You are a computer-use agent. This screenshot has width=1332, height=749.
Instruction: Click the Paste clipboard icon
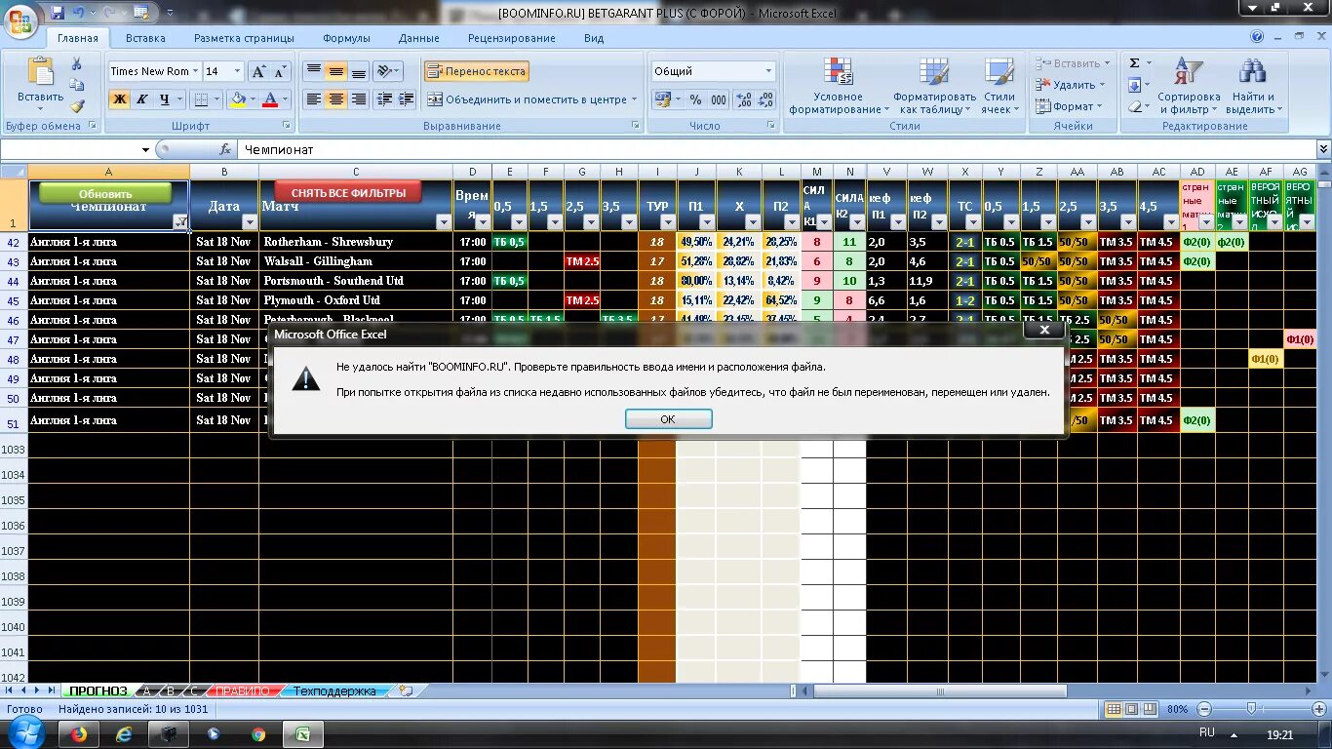click(x=41, y=71)
